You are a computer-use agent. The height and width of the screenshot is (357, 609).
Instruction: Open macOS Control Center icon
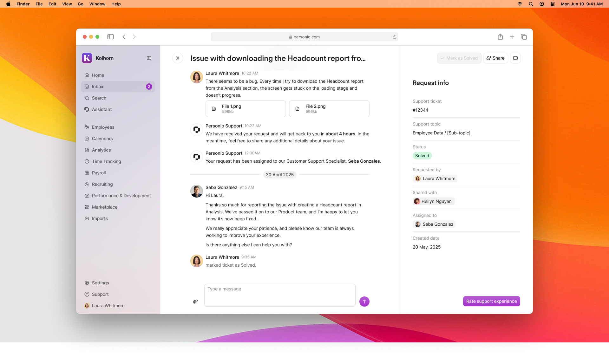tap(553, 4)
